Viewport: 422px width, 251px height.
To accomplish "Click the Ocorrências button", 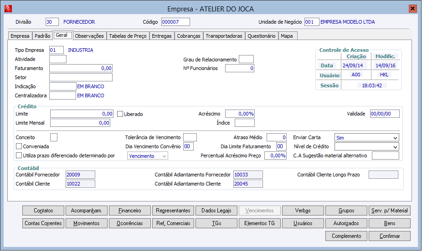I will 130,223.
